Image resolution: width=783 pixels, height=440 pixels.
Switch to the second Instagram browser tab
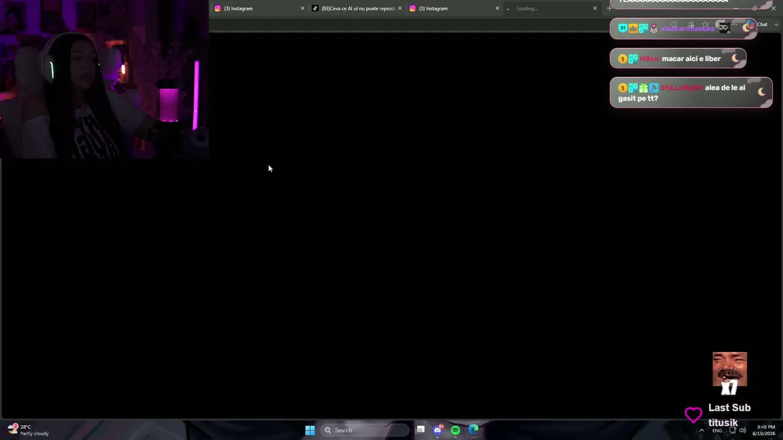click(454, 9)
